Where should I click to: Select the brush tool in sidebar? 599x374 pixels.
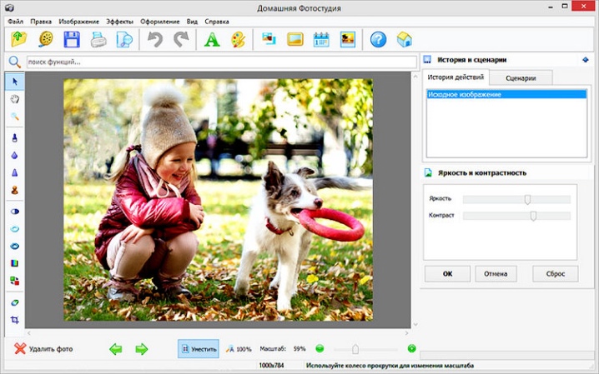tap(15, 137)
